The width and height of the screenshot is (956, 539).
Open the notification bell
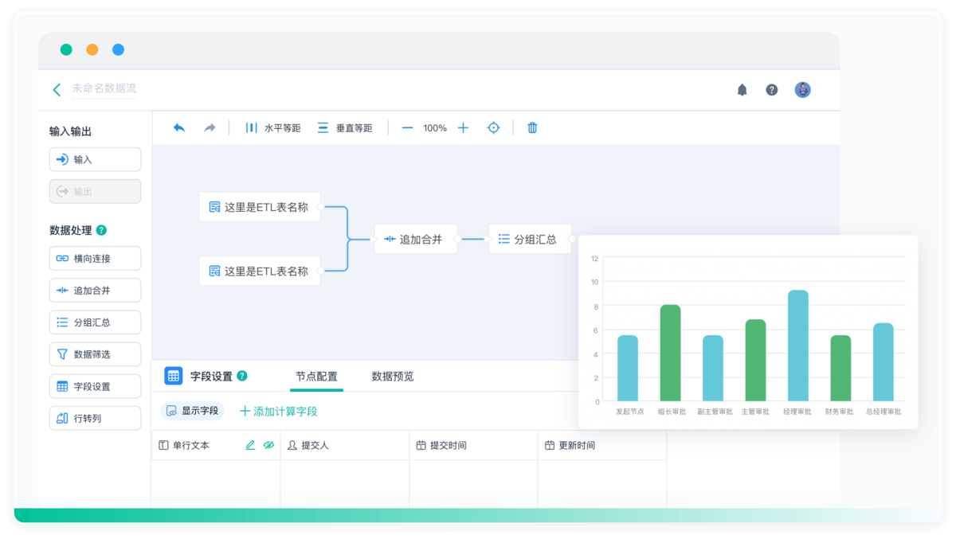tap(742, 90)
